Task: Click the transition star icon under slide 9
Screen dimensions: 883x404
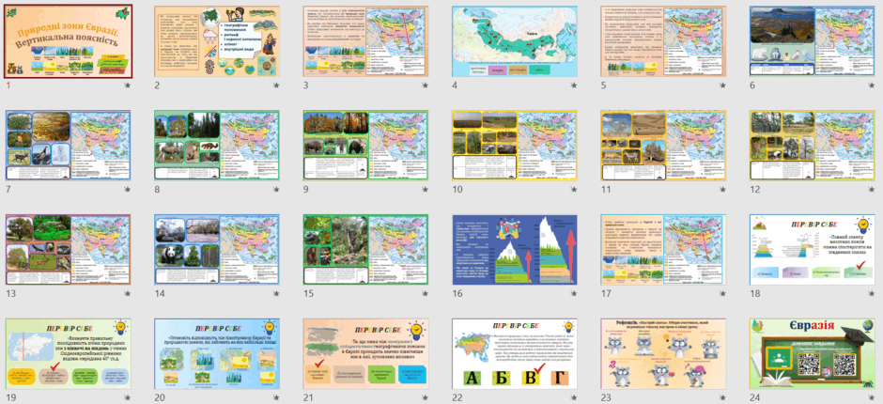Action: point(426,190)
